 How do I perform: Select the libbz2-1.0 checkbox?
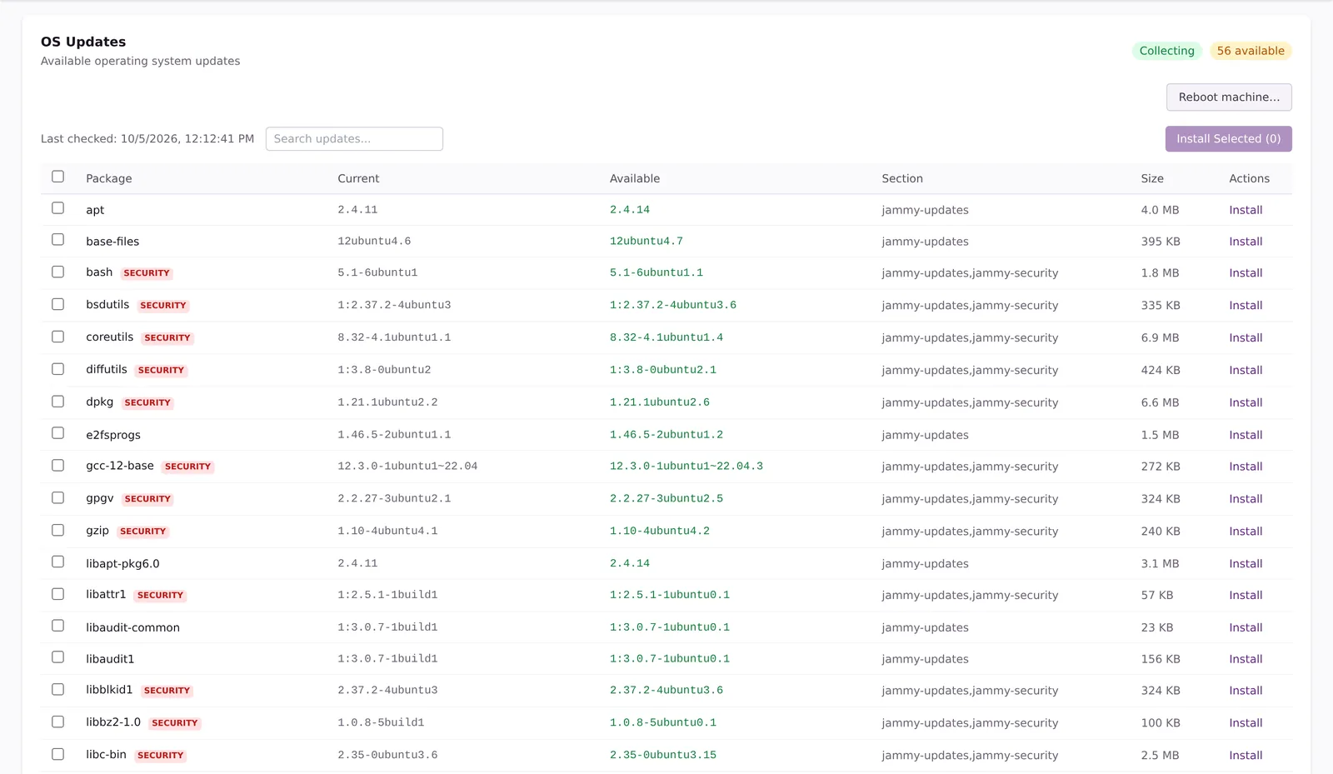(57, 722)
